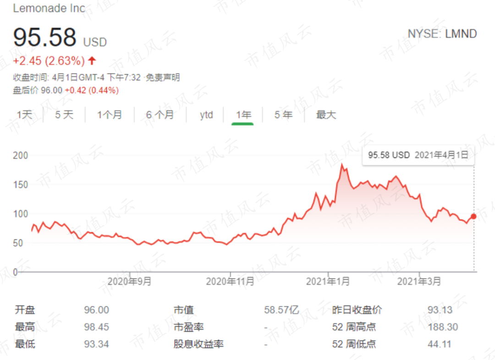495x360 pixels.
Task: Click the 股息收益率 label
Action: click(198, 344)
